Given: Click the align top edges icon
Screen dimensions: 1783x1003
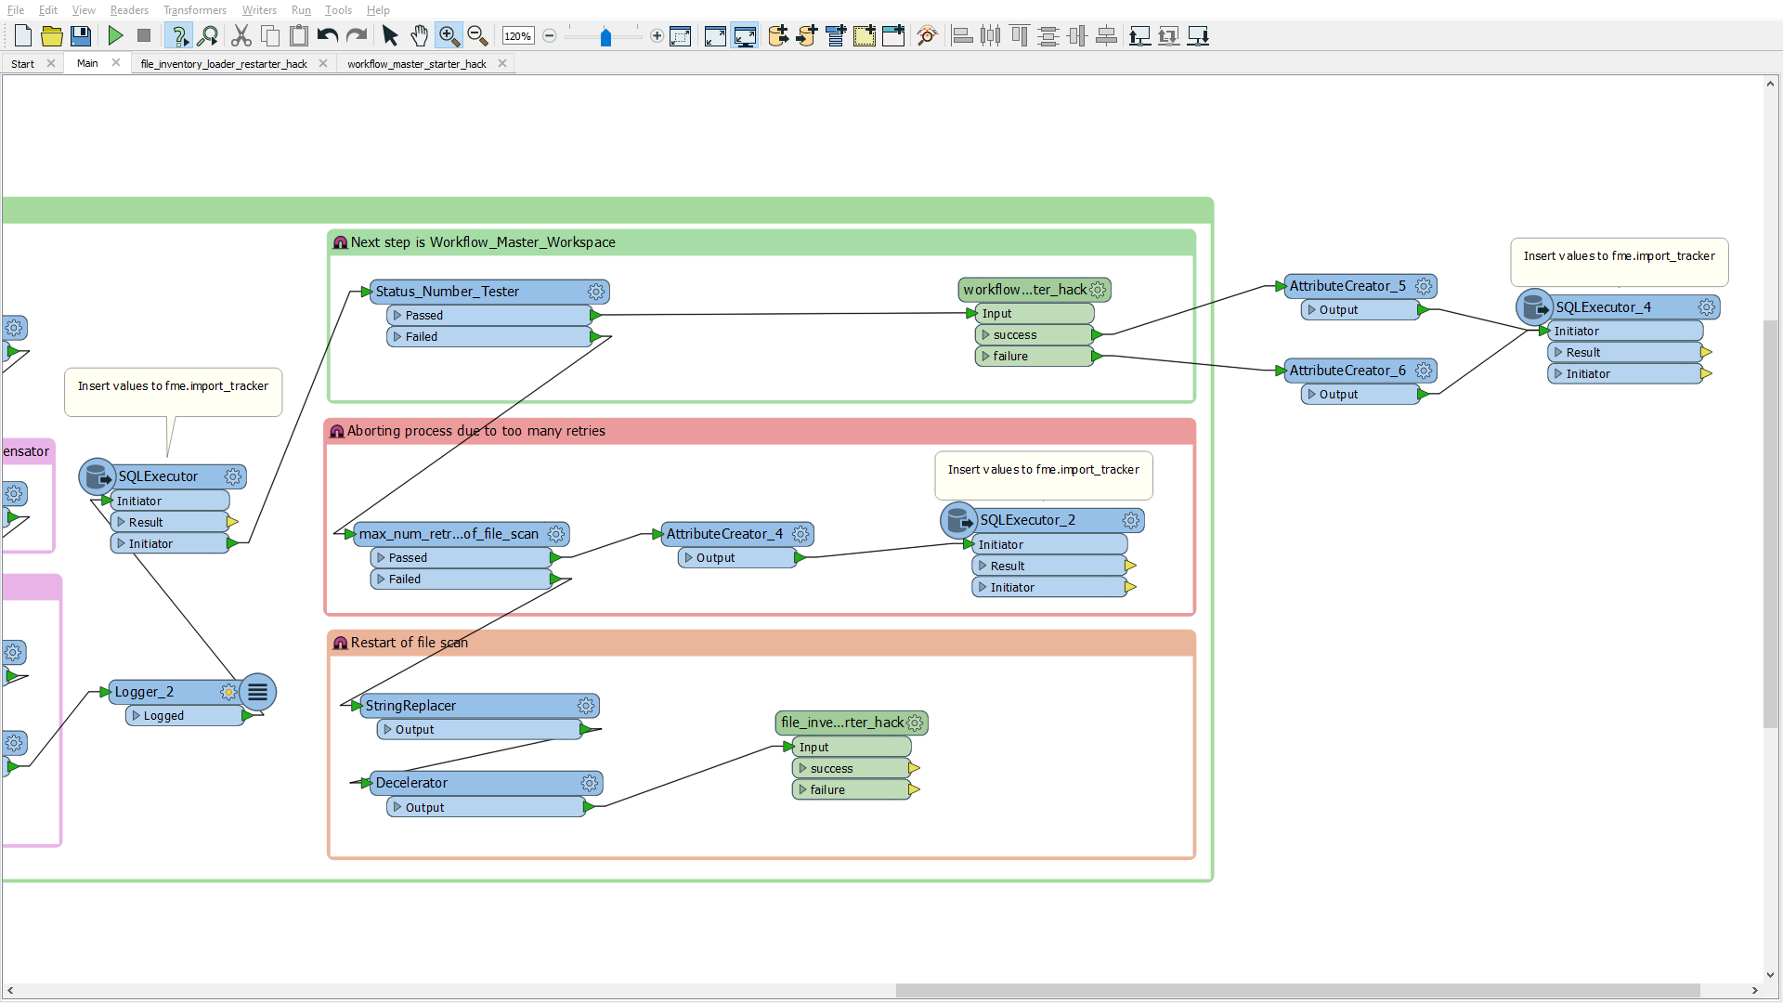Looking at the screenshot, I should (x=1020, y=36).
